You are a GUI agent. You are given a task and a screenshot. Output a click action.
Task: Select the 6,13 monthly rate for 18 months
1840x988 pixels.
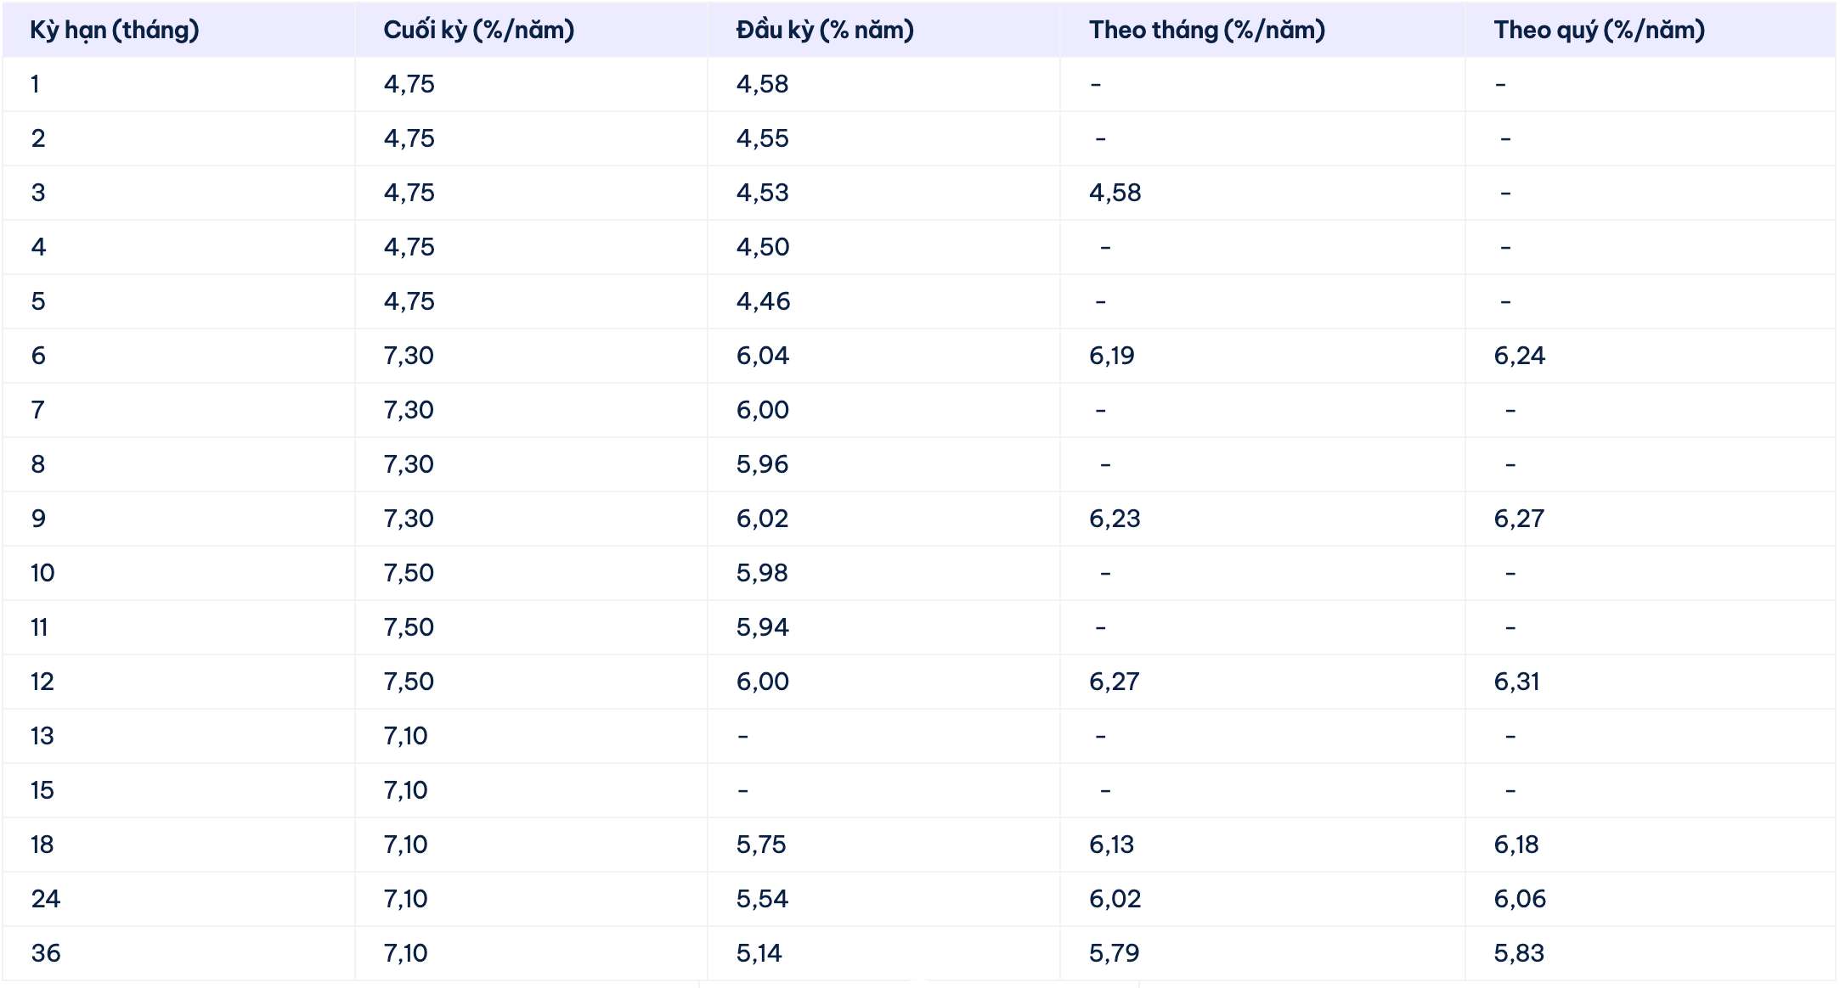1111,845
